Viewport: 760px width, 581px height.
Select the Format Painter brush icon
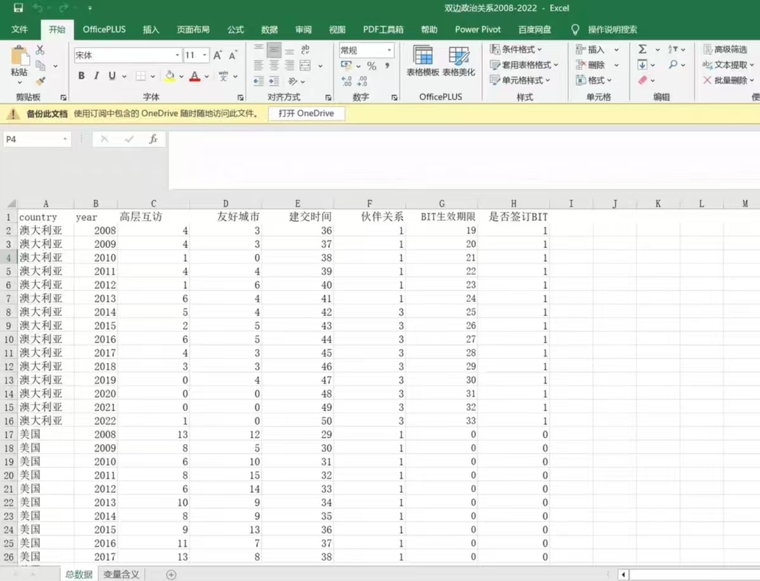point(41,81)
